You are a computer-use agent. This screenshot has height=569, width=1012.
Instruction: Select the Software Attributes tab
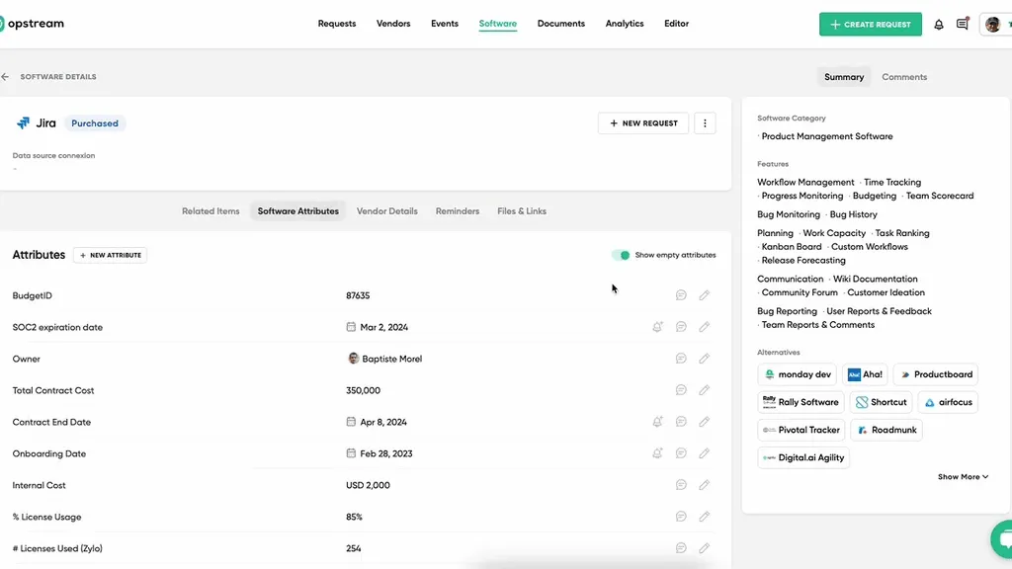pos(298,211)
